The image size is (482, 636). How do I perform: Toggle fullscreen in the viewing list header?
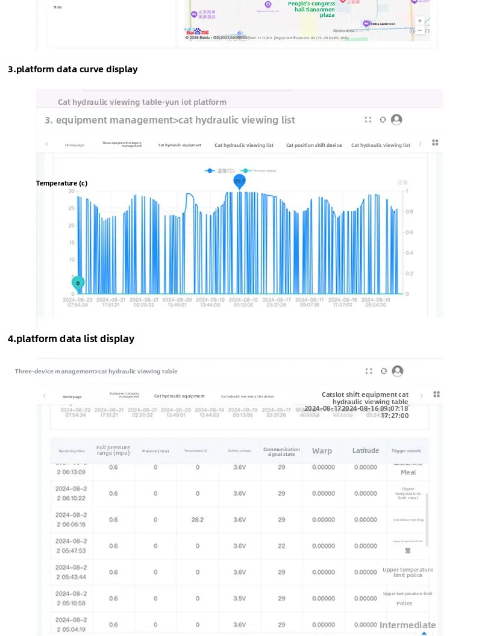[x=368, y=120]
